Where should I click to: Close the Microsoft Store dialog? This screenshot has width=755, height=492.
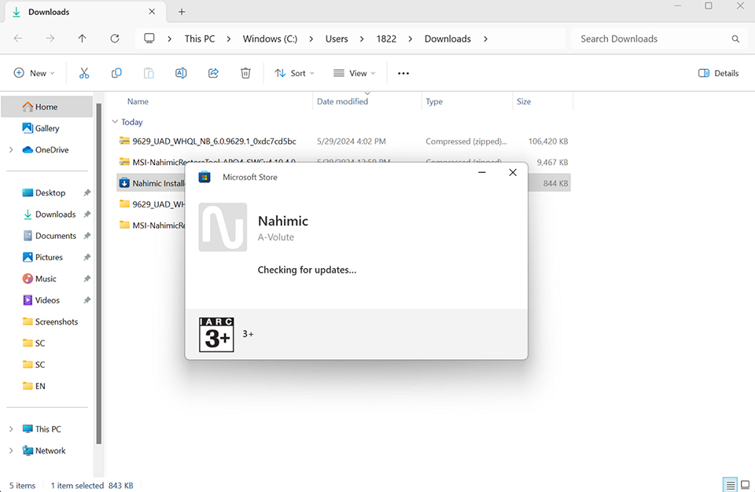point(513,172)
